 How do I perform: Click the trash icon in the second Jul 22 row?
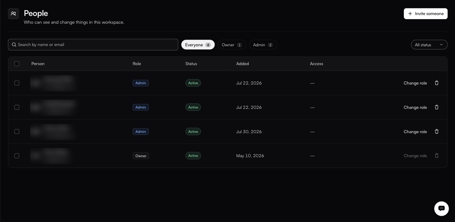pos(436,107)
